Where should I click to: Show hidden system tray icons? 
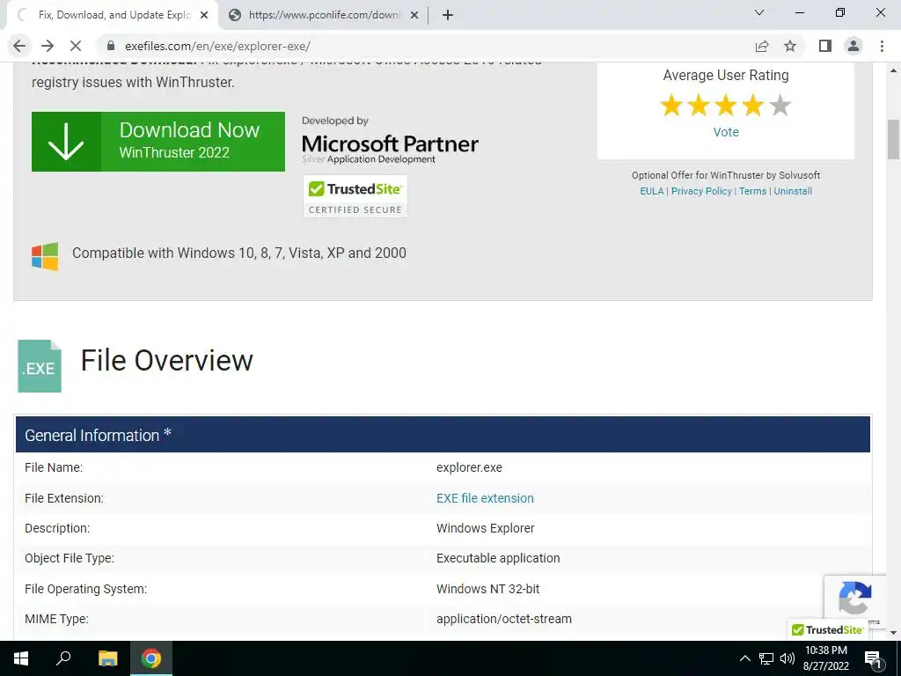(744, 658)
